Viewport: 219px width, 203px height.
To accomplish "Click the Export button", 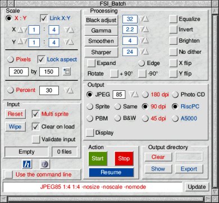I will pos(189,169).
